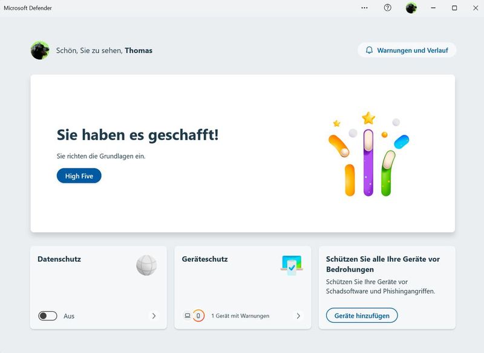Click the Thomas profile avatar in title bar
The height and width of the screenshot is (353, 484).
(411, 8)
